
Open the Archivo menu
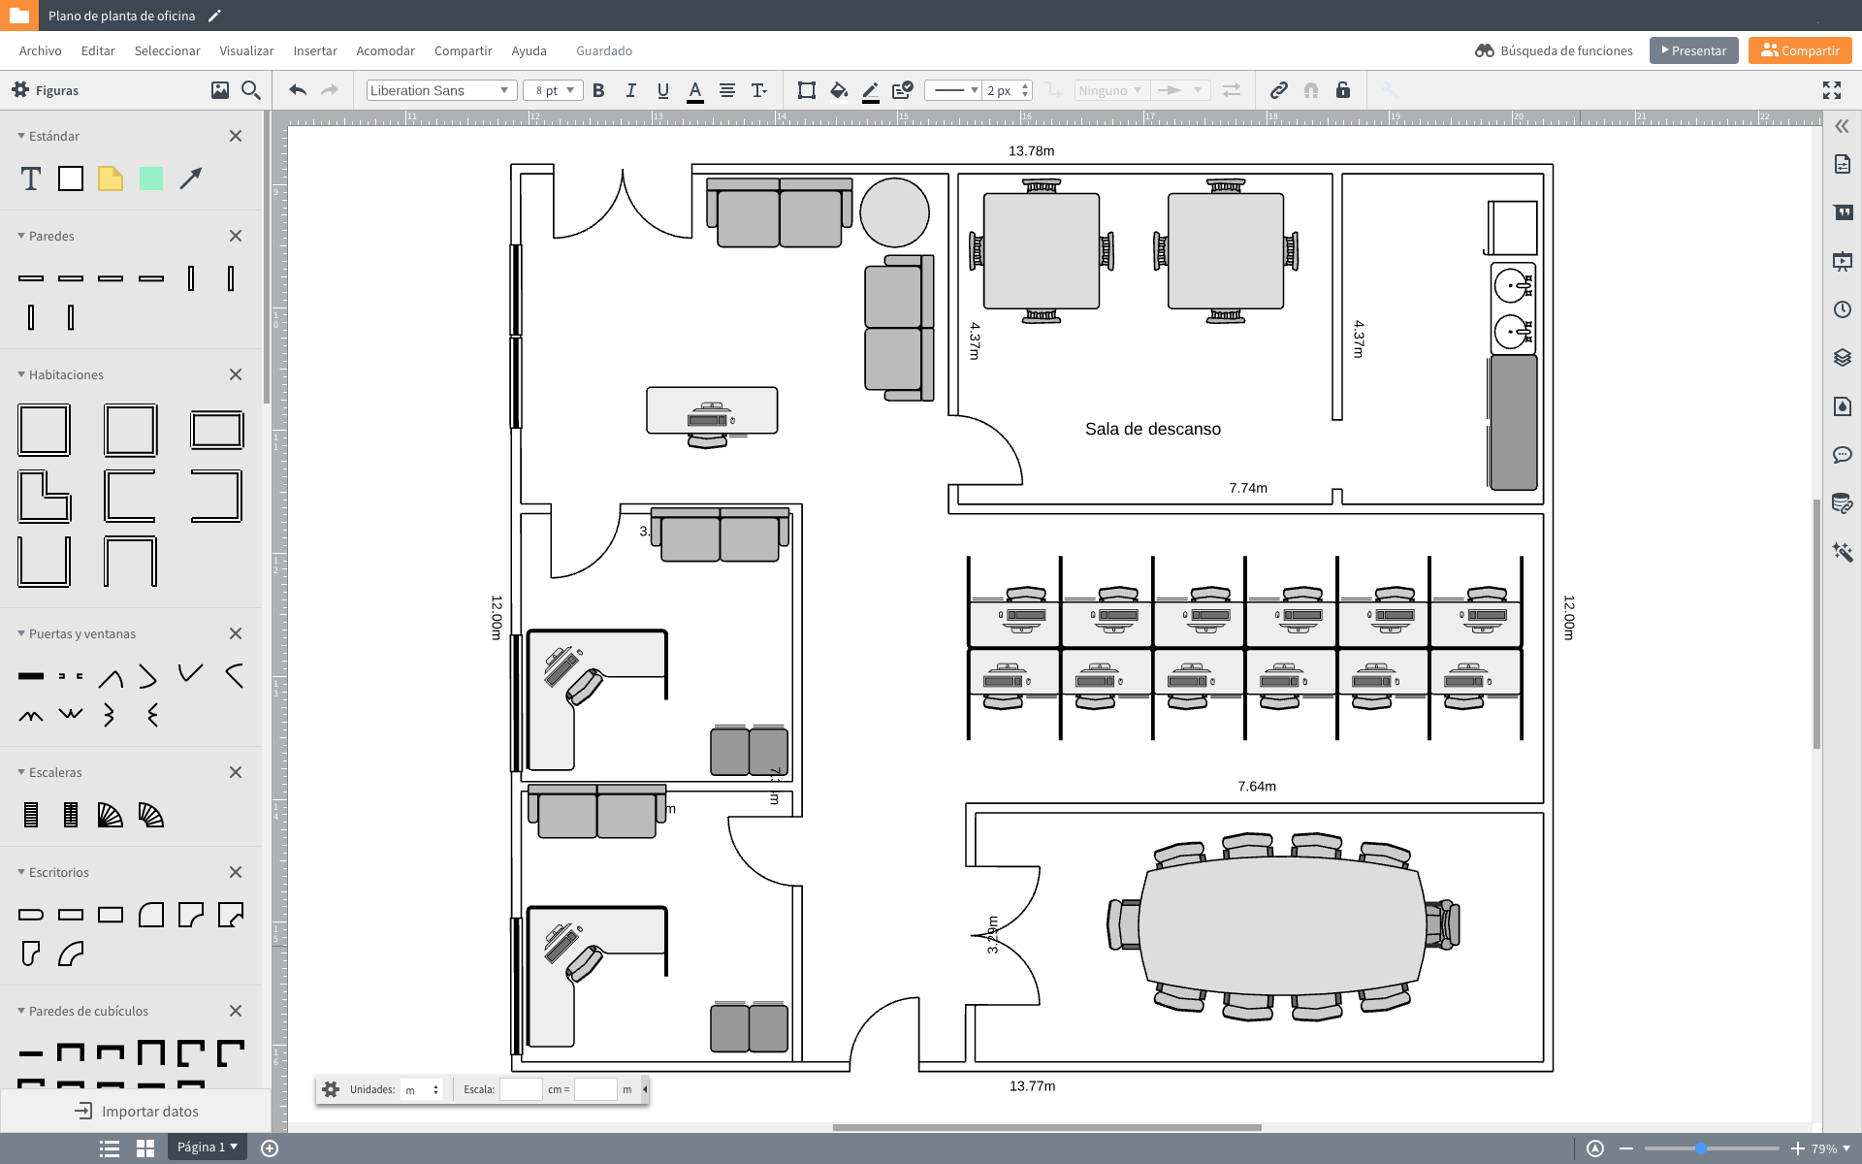pyautogui.click(x=40, y=50)
